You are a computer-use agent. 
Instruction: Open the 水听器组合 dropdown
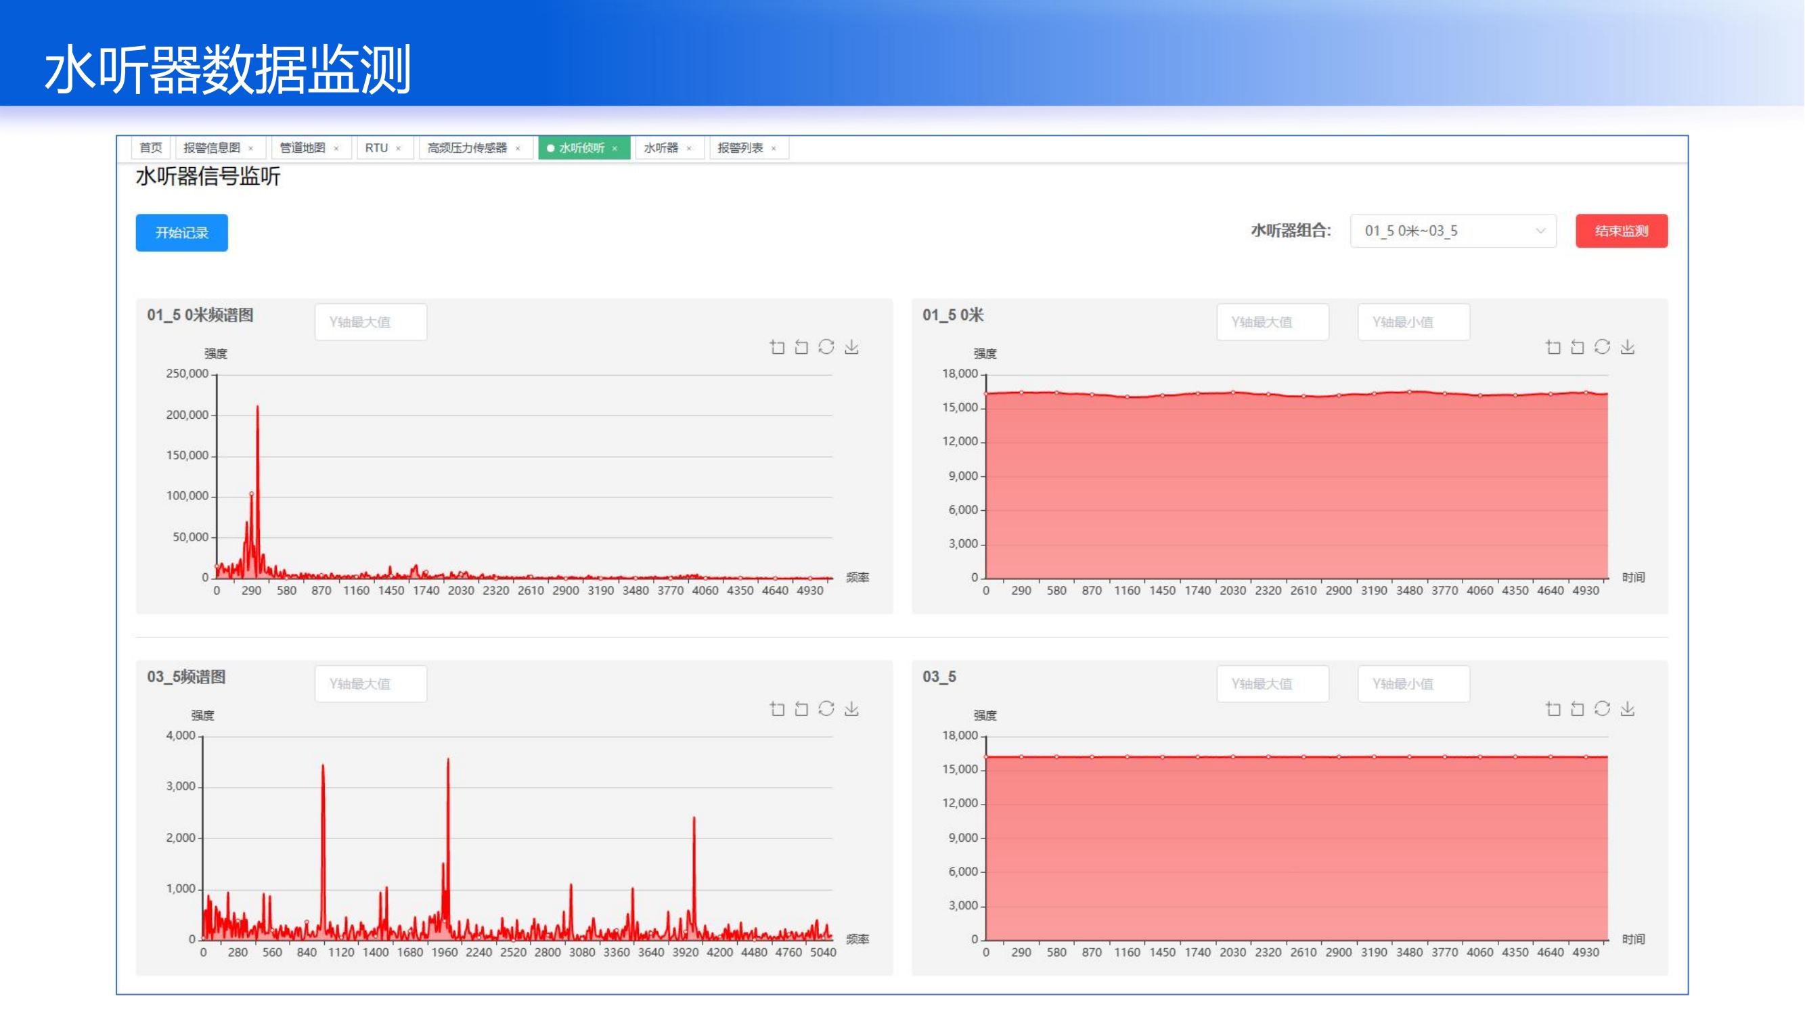(x=1453, y=231)
